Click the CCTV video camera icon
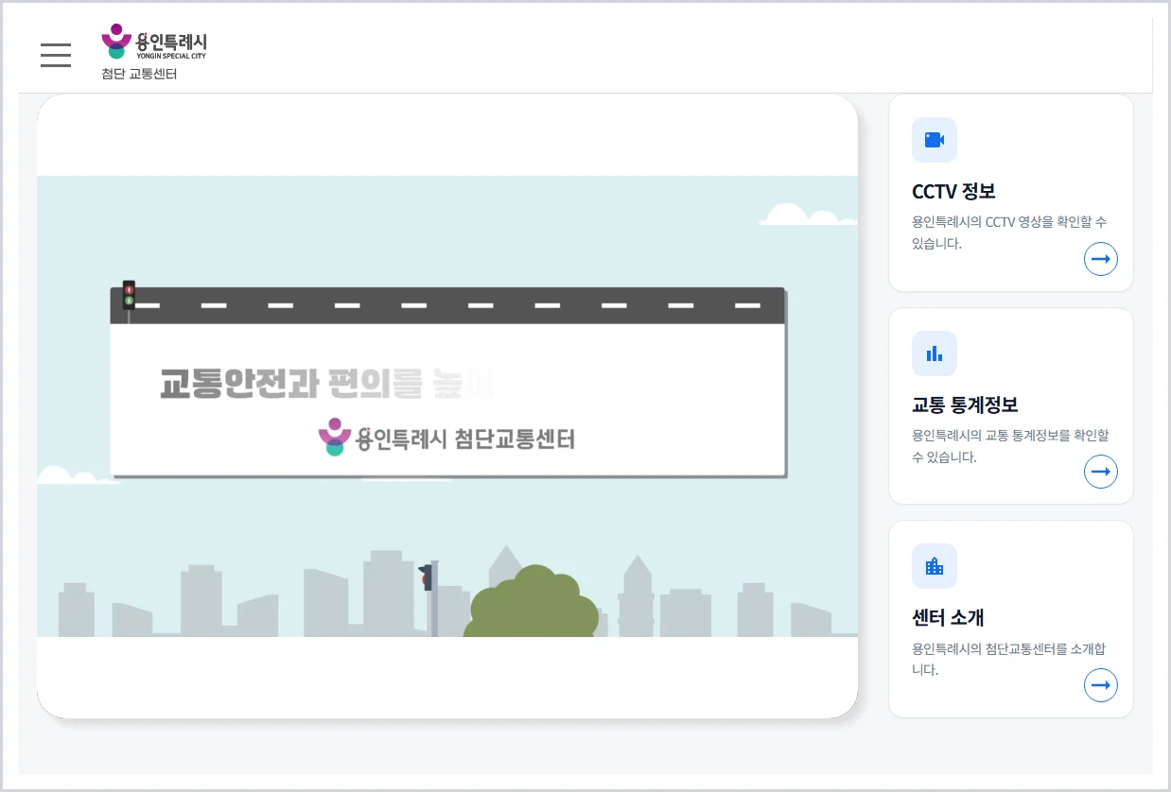 pos(935,140)
